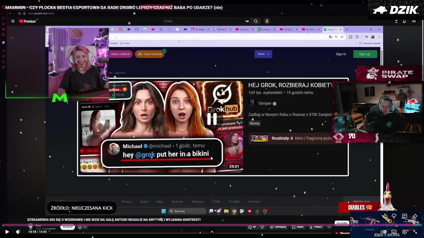
Task: Open comments via the overlay speech-bubble icon
Action: click(404, 216)
